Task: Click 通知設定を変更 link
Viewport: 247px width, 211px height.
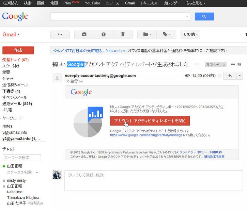Action: pos(214,157)
